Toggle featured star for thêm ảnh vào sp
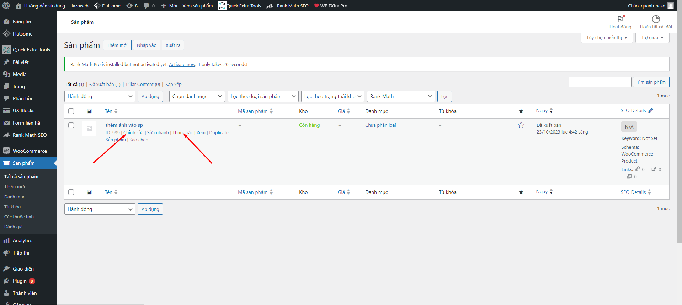Image resolution: width=682 pixels, height=305 pixels. (521, 125)
